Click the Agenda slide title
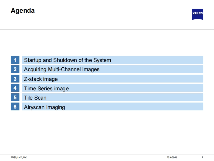Screen dimensions: 214x161 click(x=23, y=11)
